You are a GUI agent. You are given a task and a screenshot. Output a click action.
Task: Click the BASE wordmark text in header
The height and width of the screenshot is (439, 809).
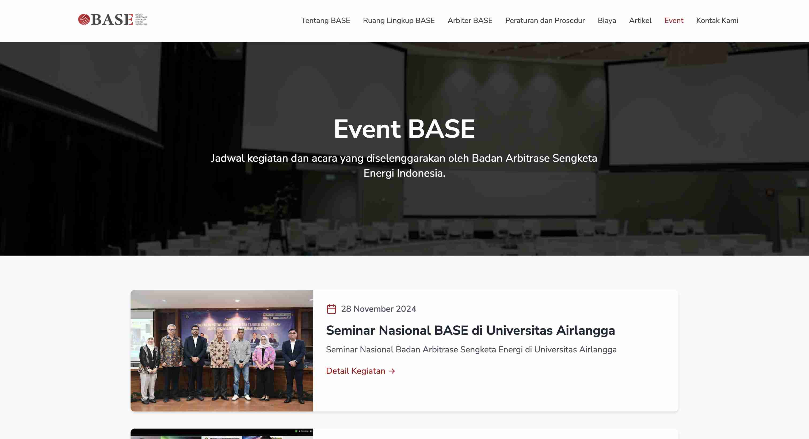click(112, 20)
